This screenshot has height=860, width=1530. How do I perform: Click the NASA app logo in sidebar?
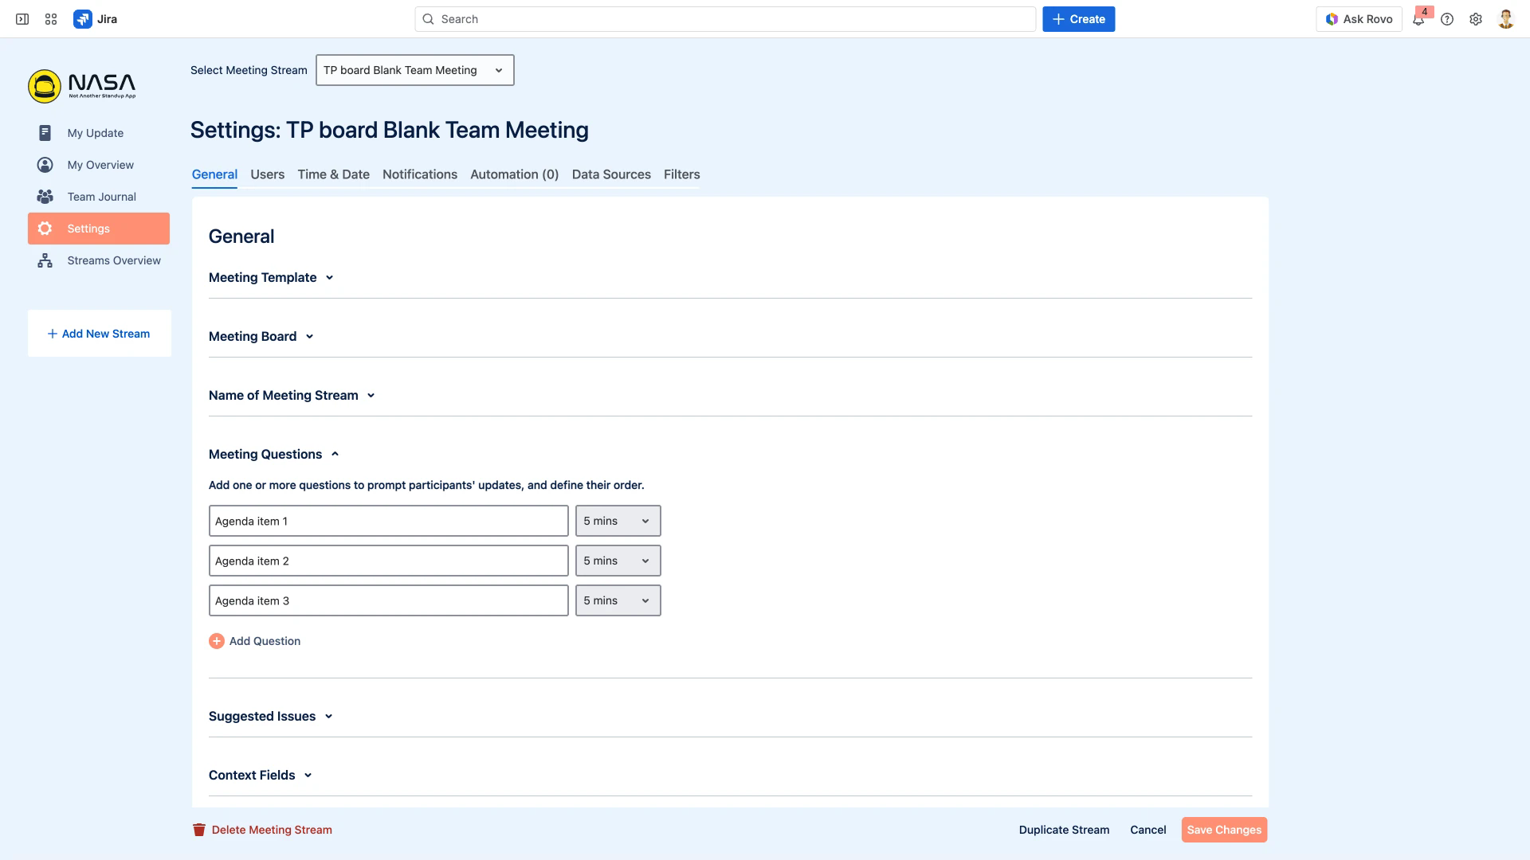[45, 86]
